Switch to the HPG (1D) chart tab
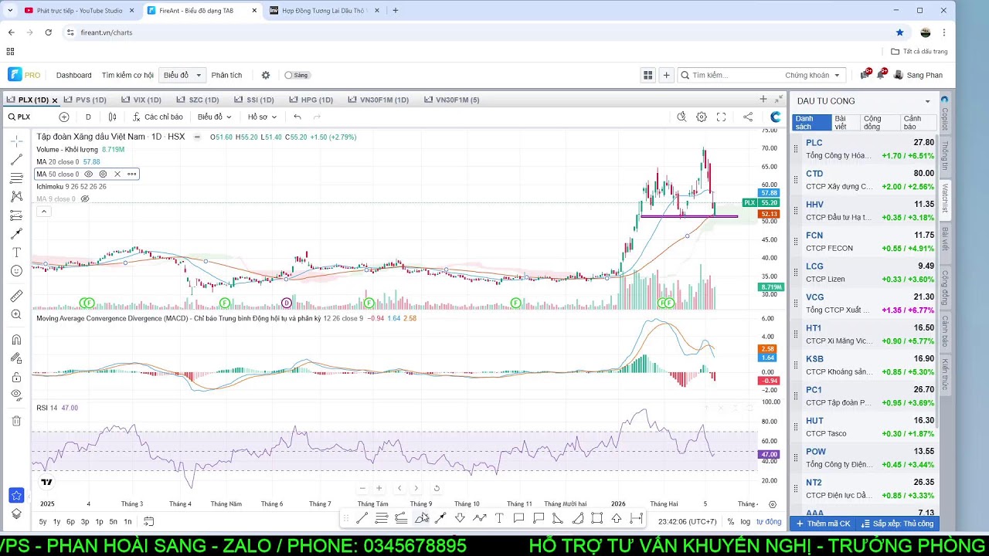The height and width of the screenshot is (556, 989). (x=311, y=100)
